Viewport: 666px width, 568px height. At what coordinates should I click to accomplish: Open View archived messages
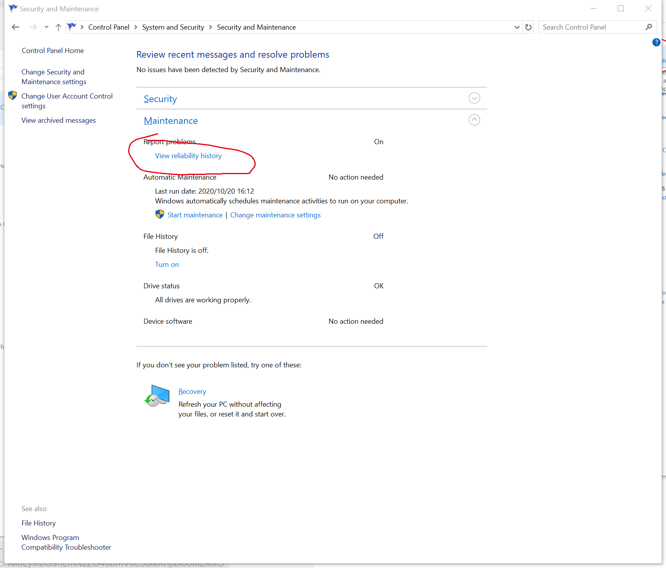pyautogui.click(x=58, y=120)
